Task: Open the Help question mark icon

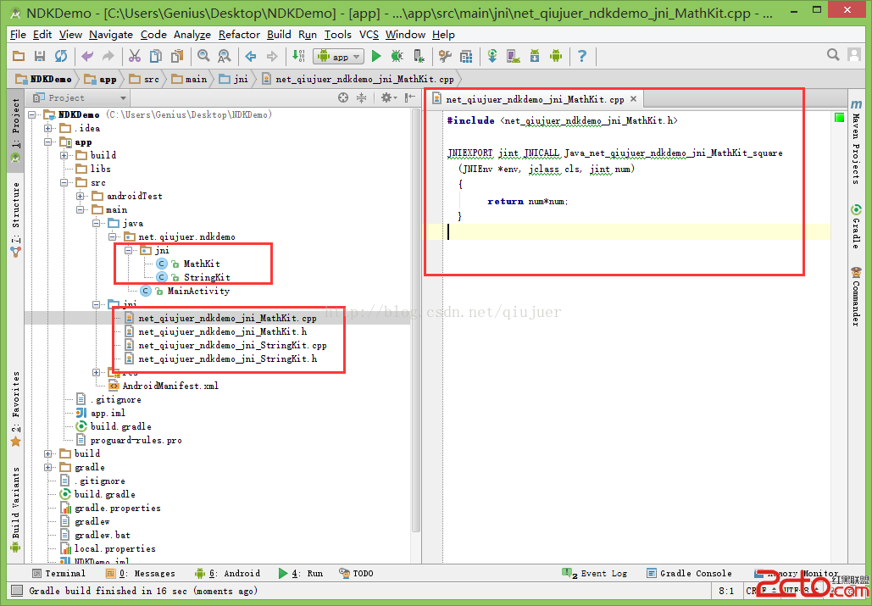Action: pos(582,57)
